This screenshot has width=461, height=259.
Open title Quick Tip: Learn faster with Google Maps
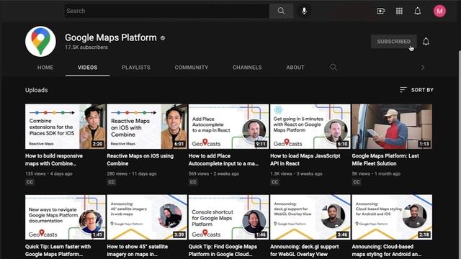(x=58, y=250)
